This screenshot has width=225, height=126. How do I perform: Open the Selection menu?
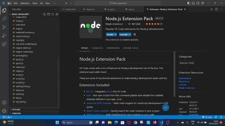tap(25, 3)
